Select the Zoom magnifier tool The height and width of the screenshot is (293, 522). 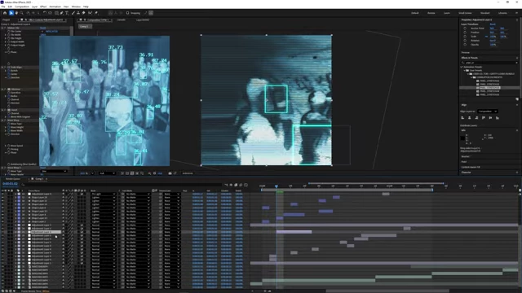[22, 13]
